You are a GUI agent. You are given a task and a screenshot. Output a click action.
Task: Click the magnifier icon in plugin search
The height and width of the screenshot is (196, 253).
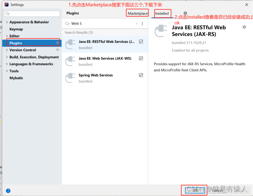pyautogui.click(x=67, y=23)
